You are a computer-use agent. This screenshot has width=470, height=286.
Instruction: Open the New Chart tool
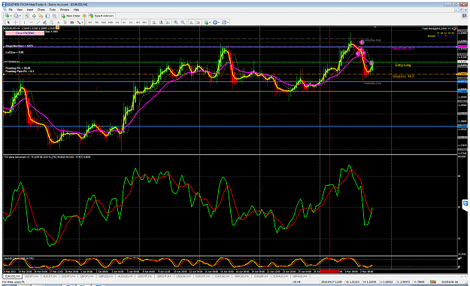[7, 16]
